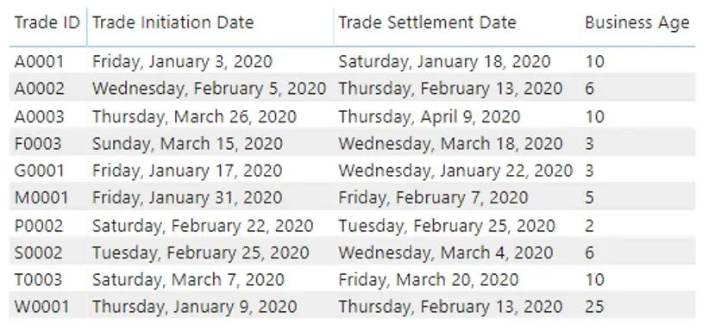
Task: Select settlement date Thursday, April 9, 2020
Action: click(x=429, y=117)
